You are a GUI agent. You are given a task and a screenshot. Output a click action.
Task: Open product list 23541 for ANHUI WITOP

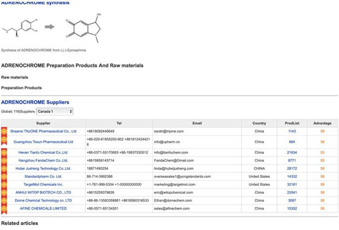292,192
